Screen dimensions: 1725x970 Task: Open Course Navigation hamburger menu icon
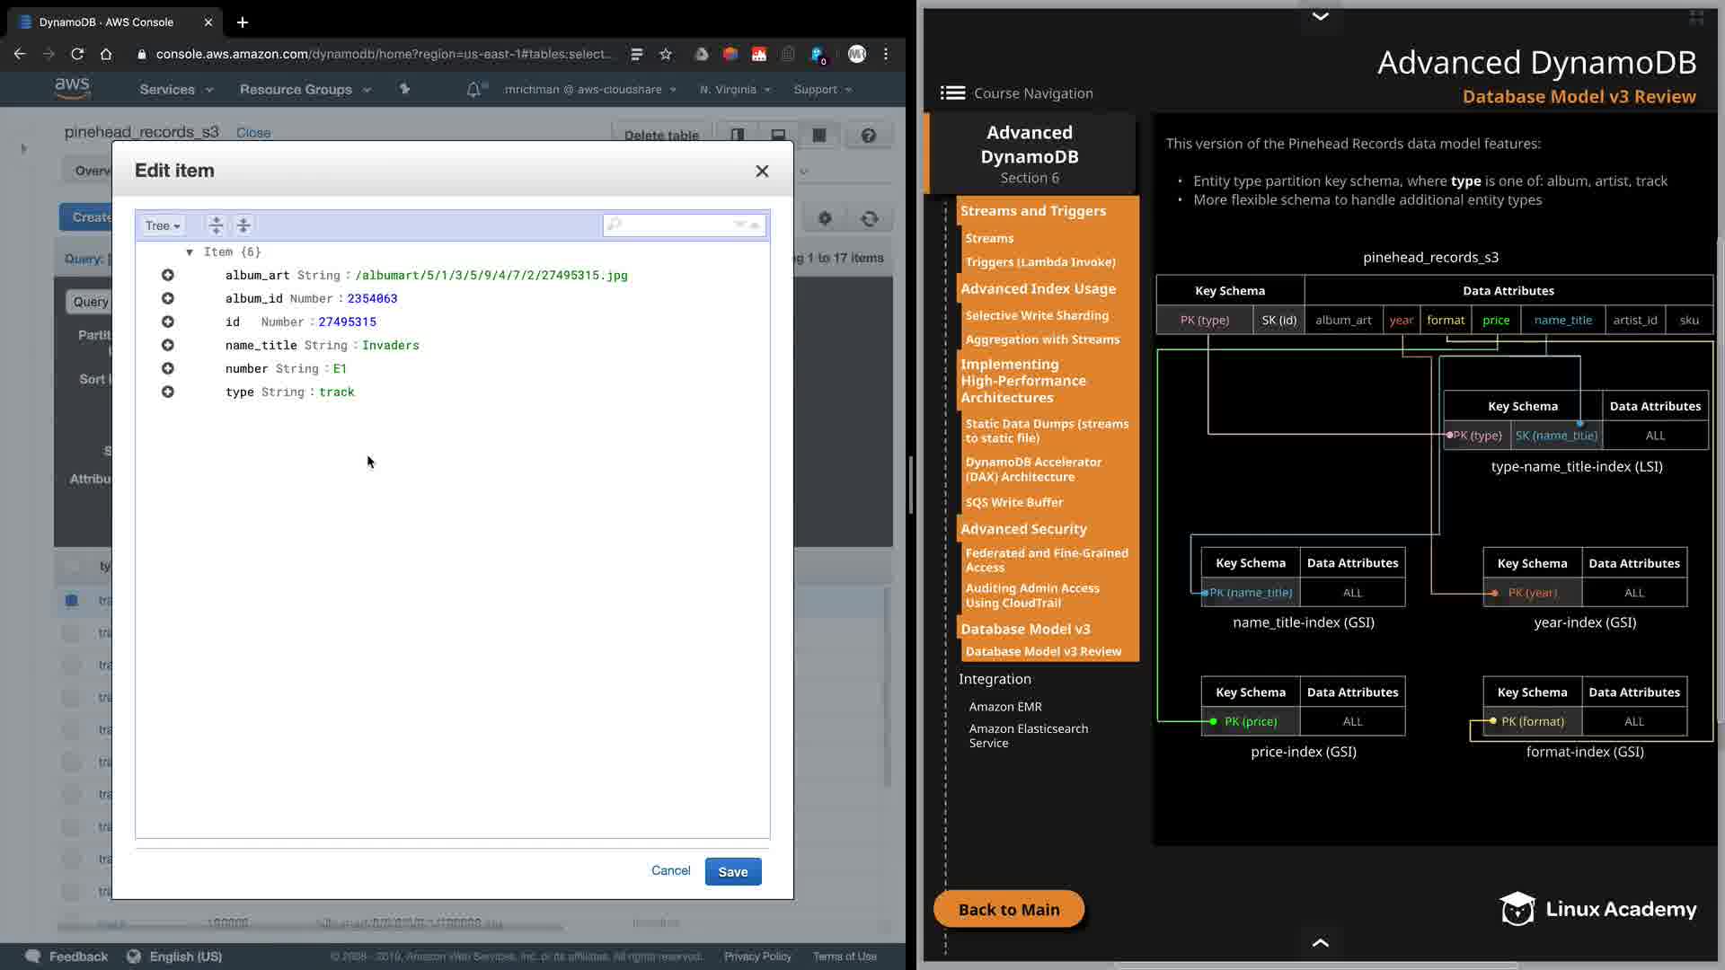952,93
